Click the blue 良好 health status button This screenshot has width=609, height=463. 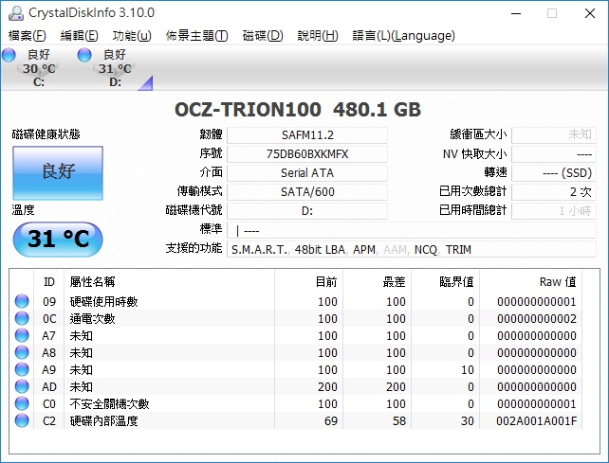(x=58, y=173)
